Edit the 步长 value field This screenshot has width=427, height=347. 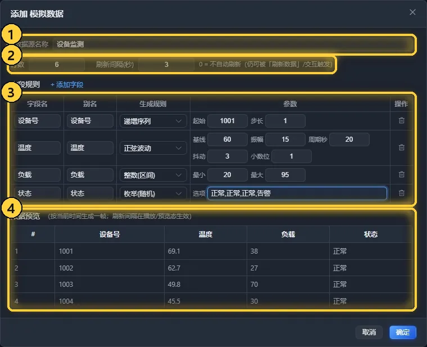(x=285, y=121)
